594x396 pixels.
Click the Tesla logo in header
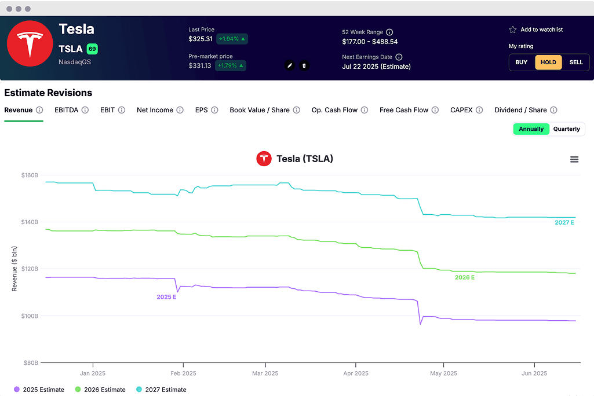30,43
